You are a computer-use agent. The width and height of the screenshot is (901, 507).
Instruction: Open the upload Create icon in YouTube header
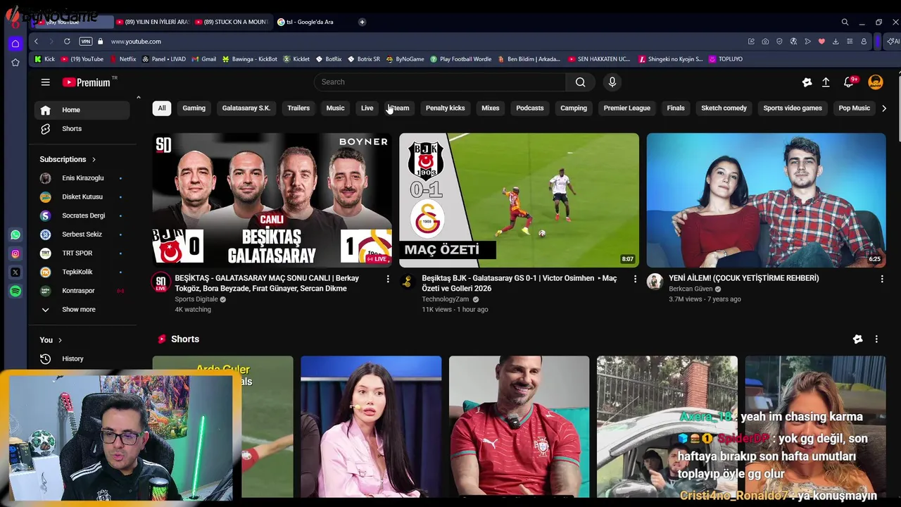tap(826, 82)
